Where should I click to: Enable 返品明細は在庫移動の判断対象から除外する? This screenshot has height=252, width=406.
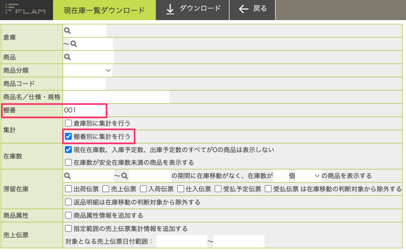click(x=68, y=202)
